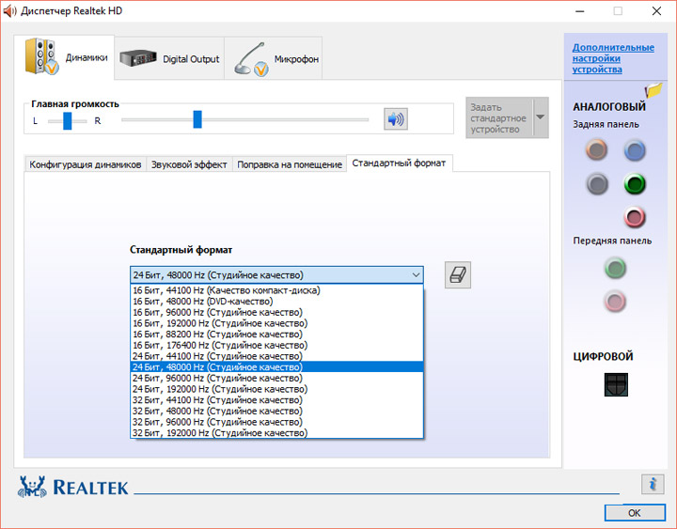Choose 24 Бит, 44100 Hz option

click(276, 356)
